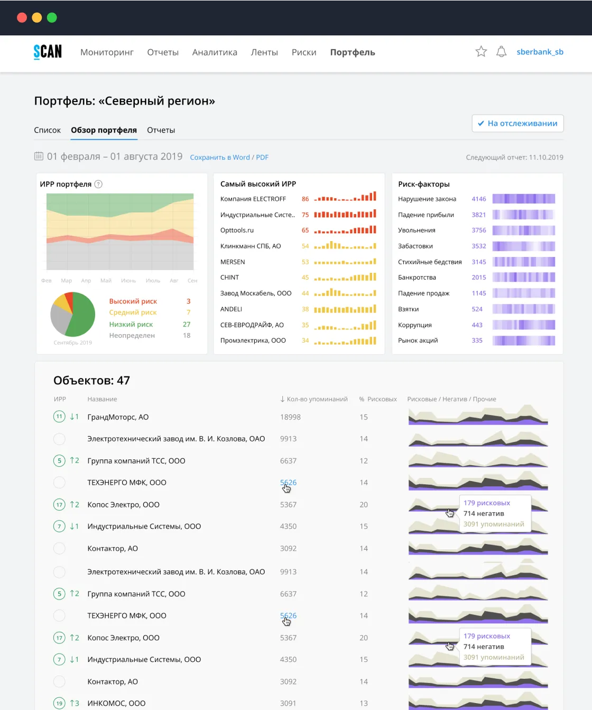Select empty circle beside first Контактор, АО row
The image size is (592, 710).
tap(59, 548)
